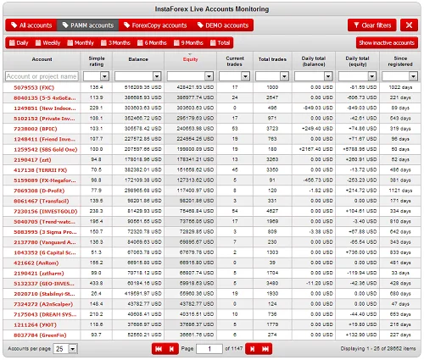Open account 1211264 (УЮТ)
Screen dimensions: 424x360
[x=35, y=325]
